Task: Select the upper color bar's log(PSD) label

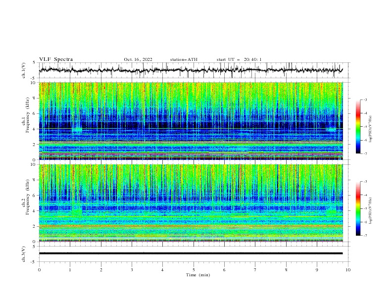Action: [x=371, y=129]
